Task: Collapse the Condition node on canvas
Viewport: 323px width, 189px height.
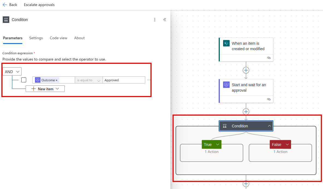Action: 269,126
